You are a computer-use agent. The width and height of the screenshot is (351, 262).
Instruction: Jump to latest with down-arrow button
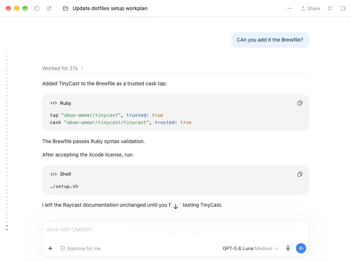(x=176, y=206)
